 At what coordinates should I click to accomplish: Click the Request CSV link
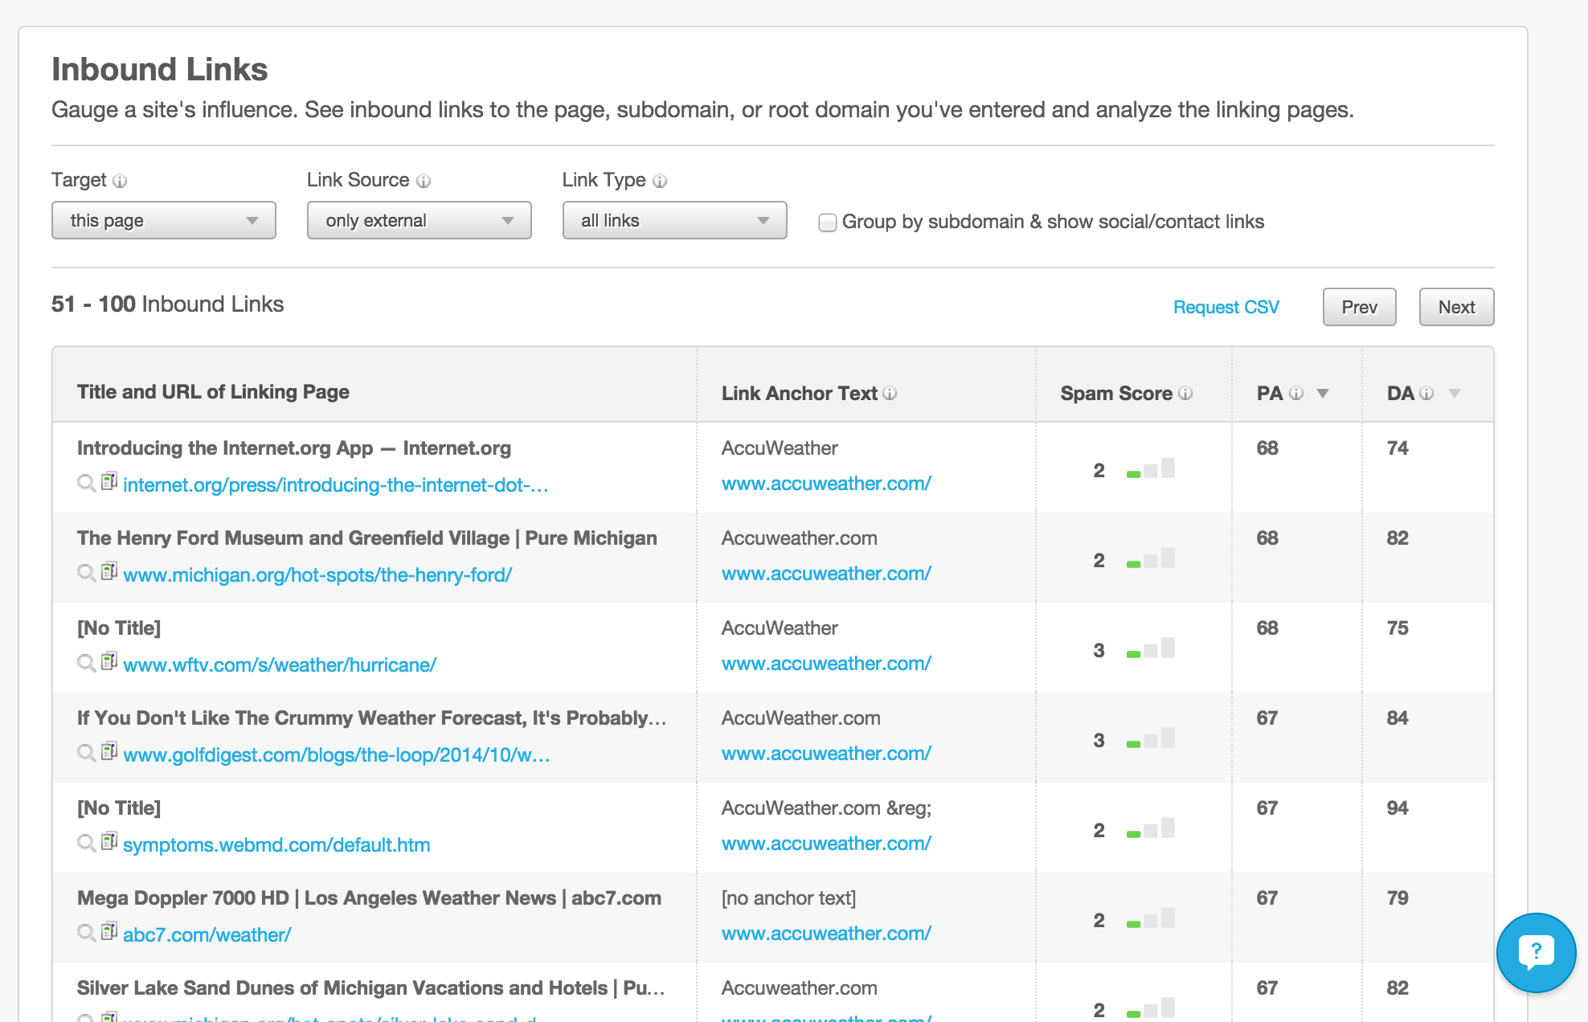click(1225, 307)
